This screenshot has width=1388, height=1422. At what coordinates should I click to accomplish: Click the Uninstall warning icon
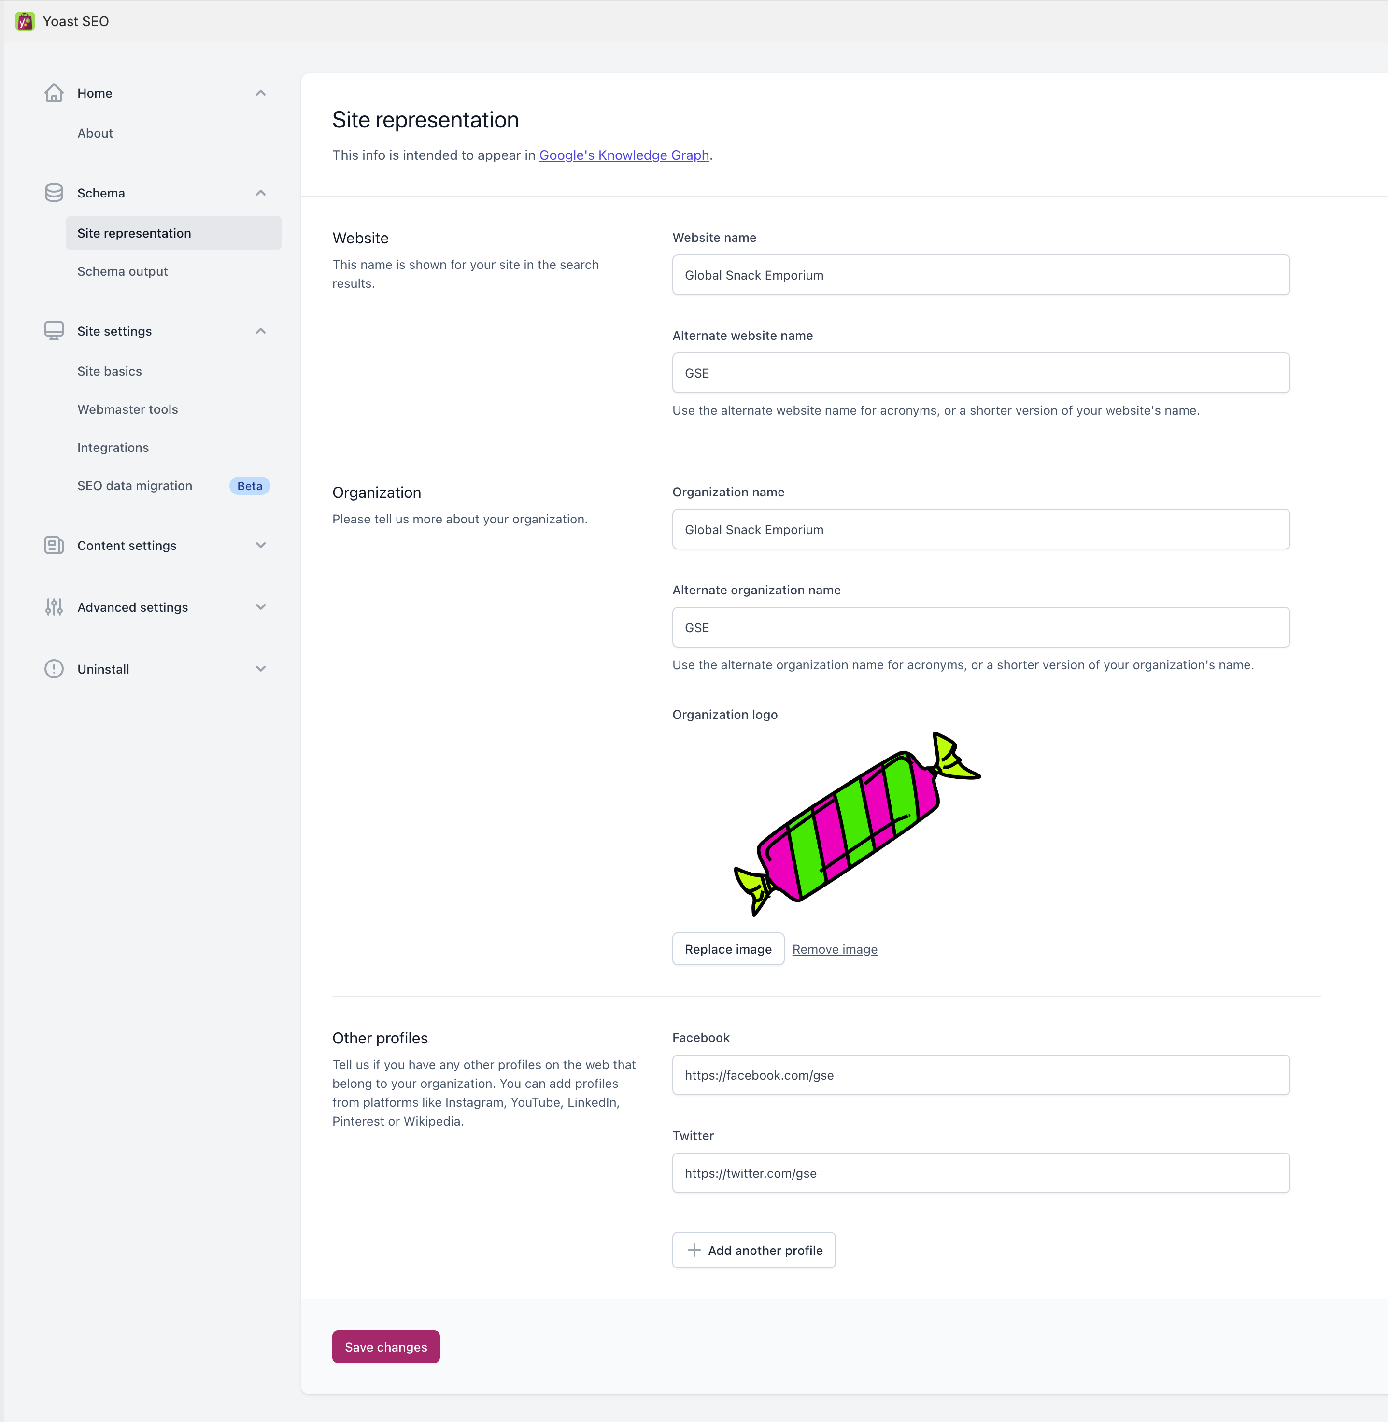(54, 668)
